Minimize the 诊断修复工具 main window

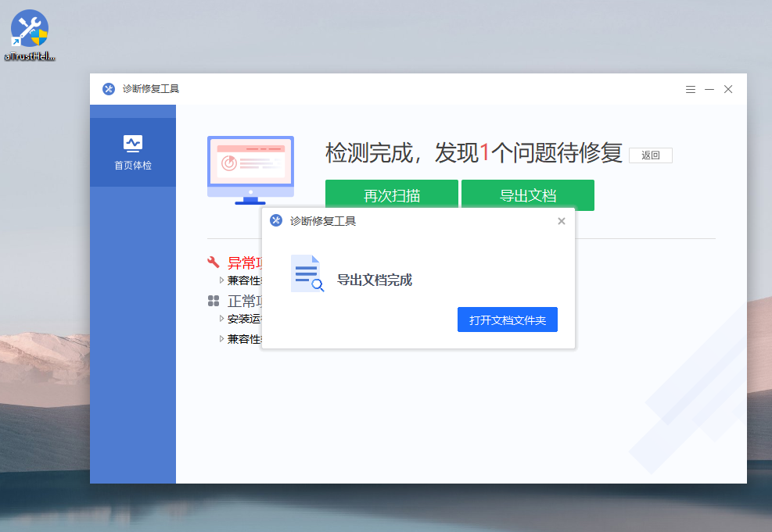point(709,90)
